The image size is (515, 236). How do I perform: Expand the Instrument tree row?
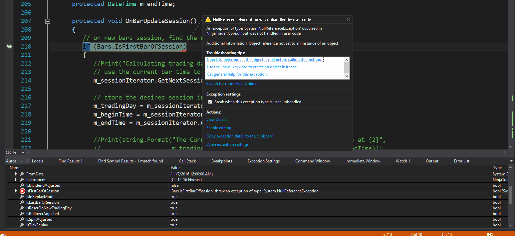point(16,180)
